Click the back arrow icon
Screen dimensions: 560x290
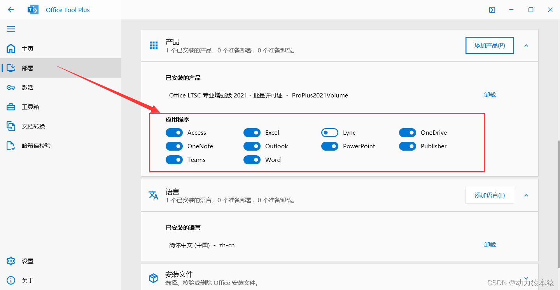click(11, 10)
